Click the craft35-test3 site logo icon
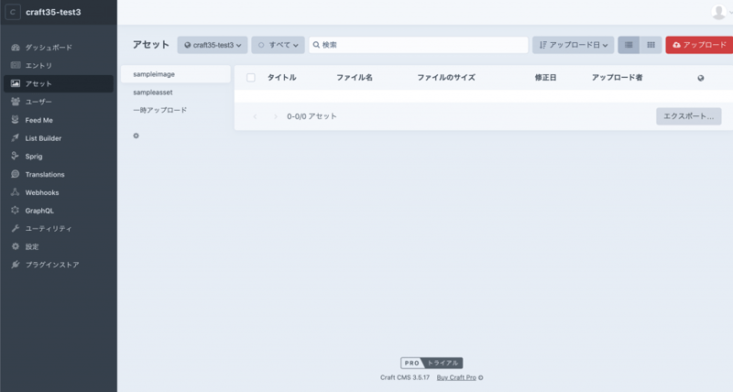733x392 pixels. [13, 12]
